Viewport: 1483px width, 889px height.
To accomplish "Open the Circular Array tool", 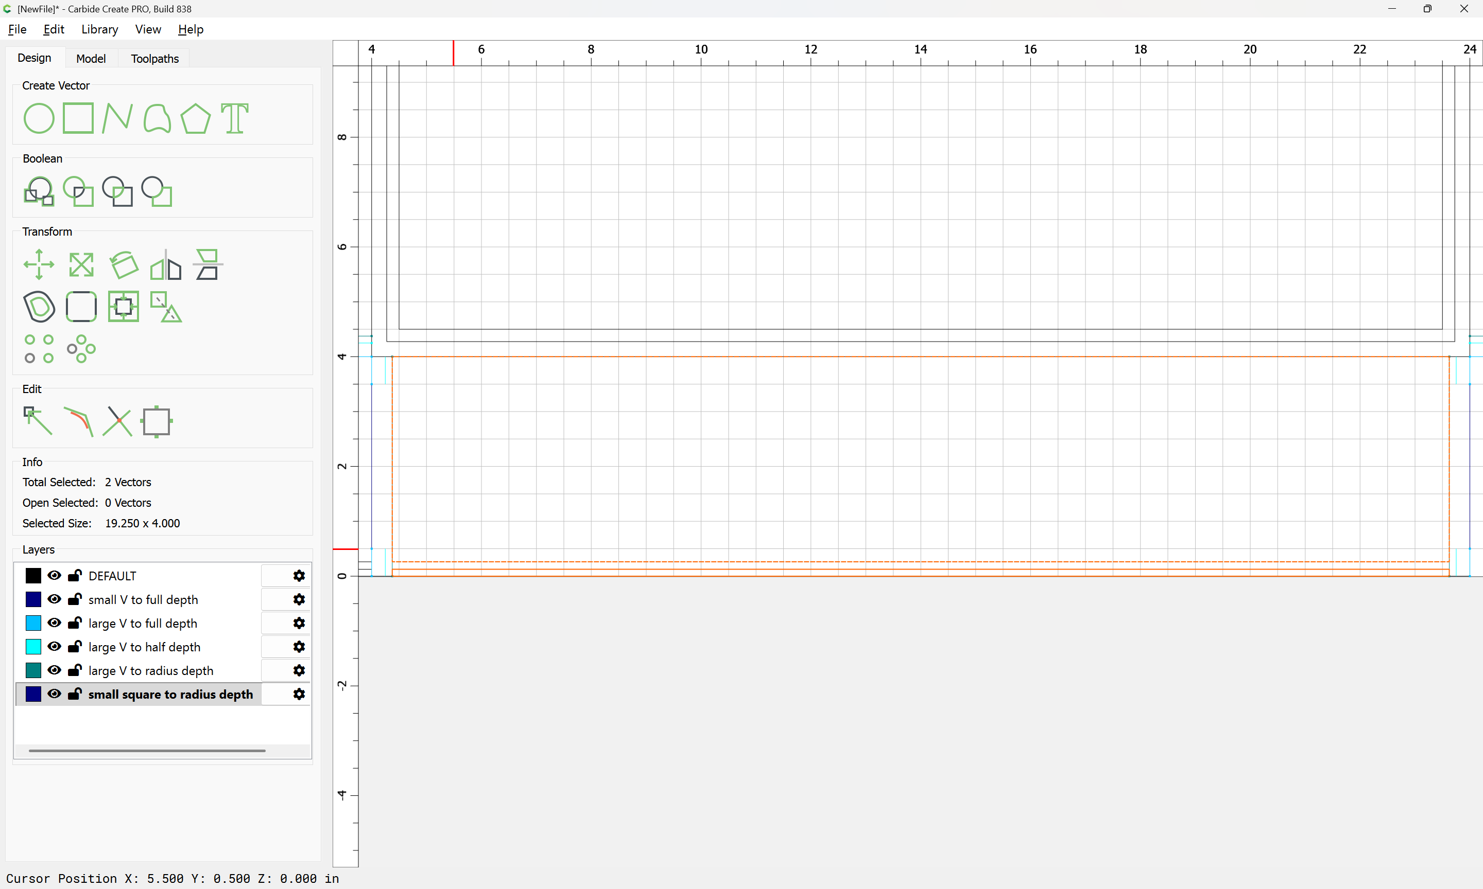I will (81, 349).
